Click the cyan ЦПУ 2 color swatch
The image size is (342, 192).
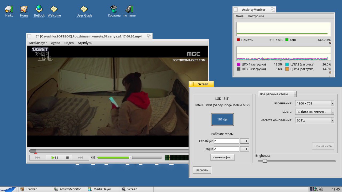click(287, 64)
